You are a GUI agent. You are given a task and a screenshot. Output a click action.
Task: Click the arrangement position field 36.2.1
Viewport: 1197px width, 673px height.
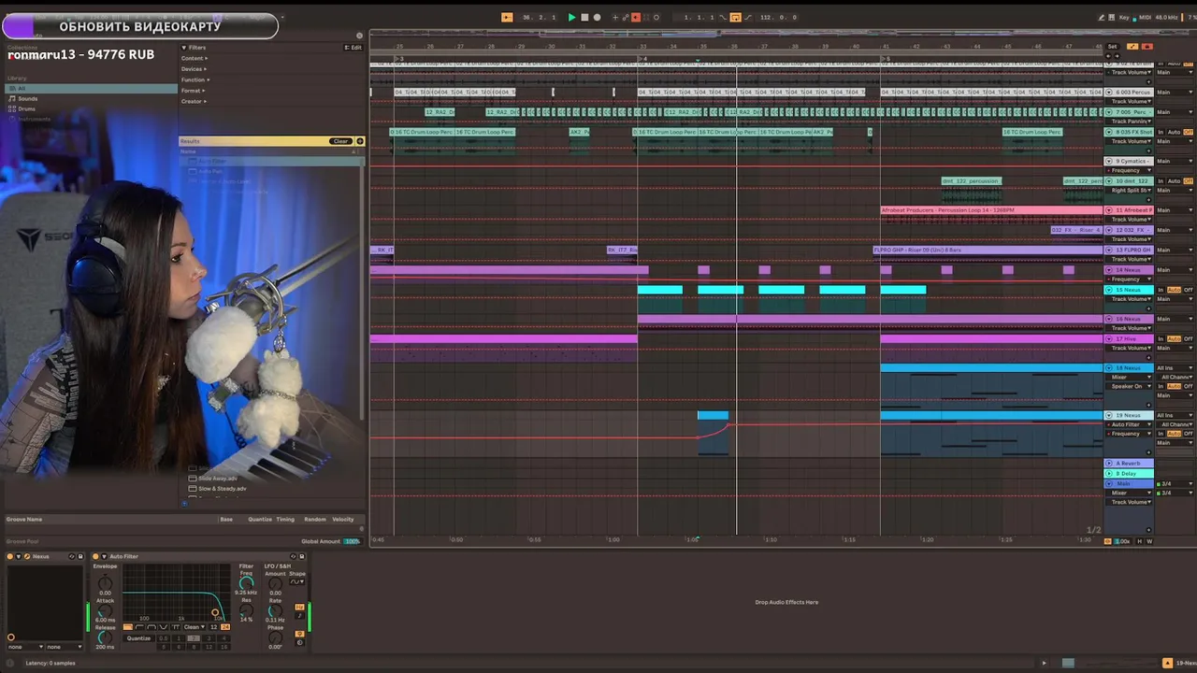tap(539, 17)
